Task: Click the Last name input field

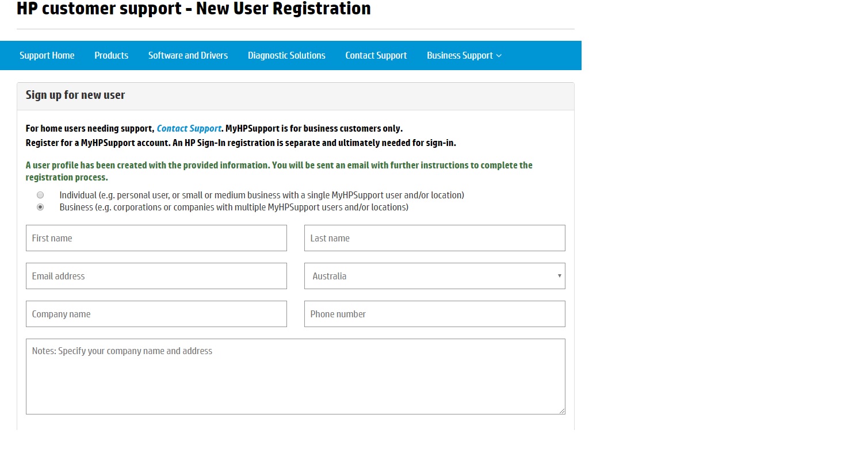Action: point(434,237)
